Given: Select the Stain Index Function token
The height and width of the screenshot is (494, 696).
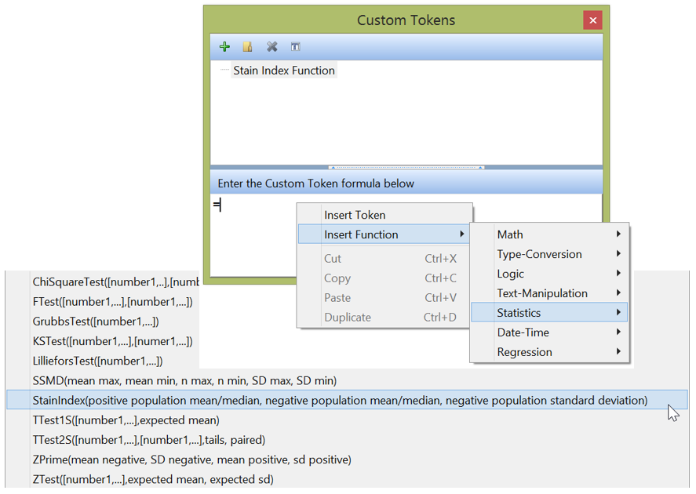Looking at the screenshot, I should point(283,71).
